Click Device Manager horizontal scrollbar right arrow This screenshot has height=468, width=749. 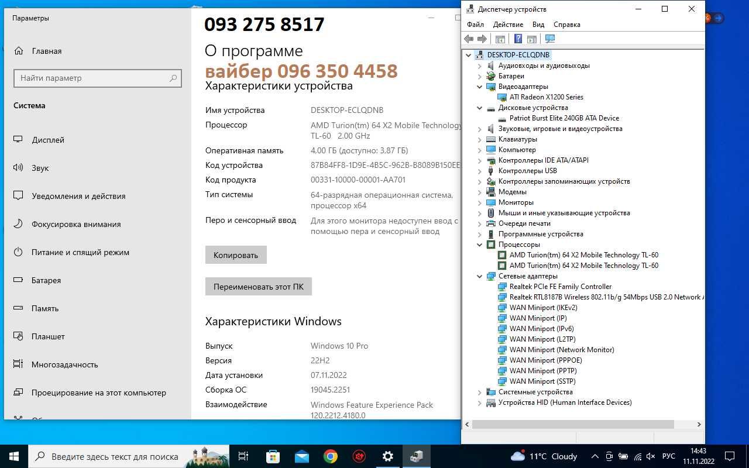tap(699, 425)
